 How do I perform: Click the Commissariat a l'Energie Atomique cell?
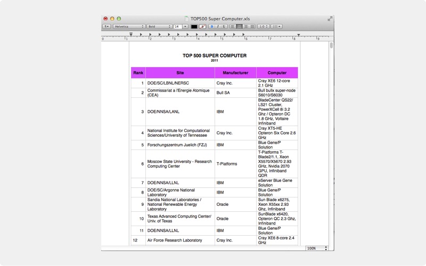pyautogui.click(x=180, y=93)
